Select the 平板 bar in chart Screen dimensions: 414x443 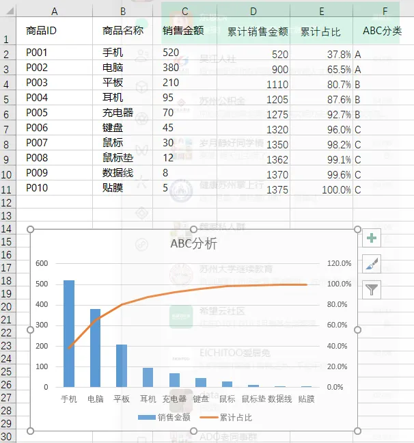122,366
